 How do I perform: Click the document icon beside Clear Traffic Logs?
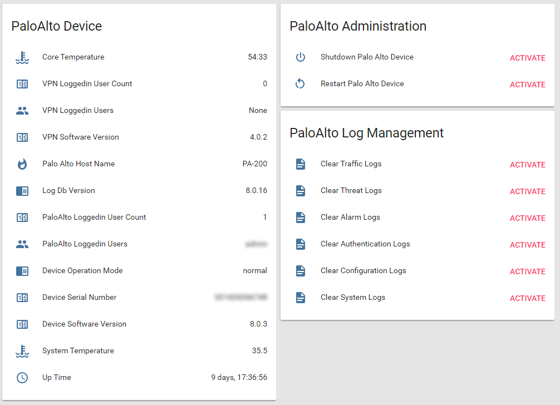301,164
